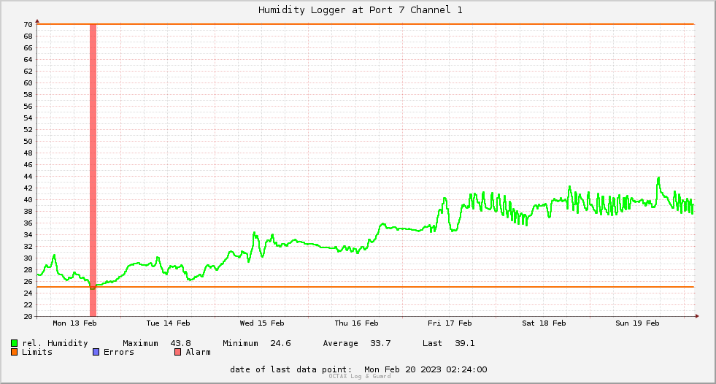Click the 'Average' statistic label
Screen dimensions: 716x384
point(340,343)
